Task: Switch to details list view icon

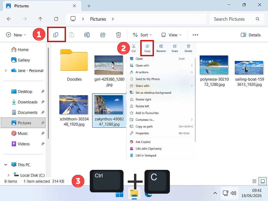Action: coord(254,181)
